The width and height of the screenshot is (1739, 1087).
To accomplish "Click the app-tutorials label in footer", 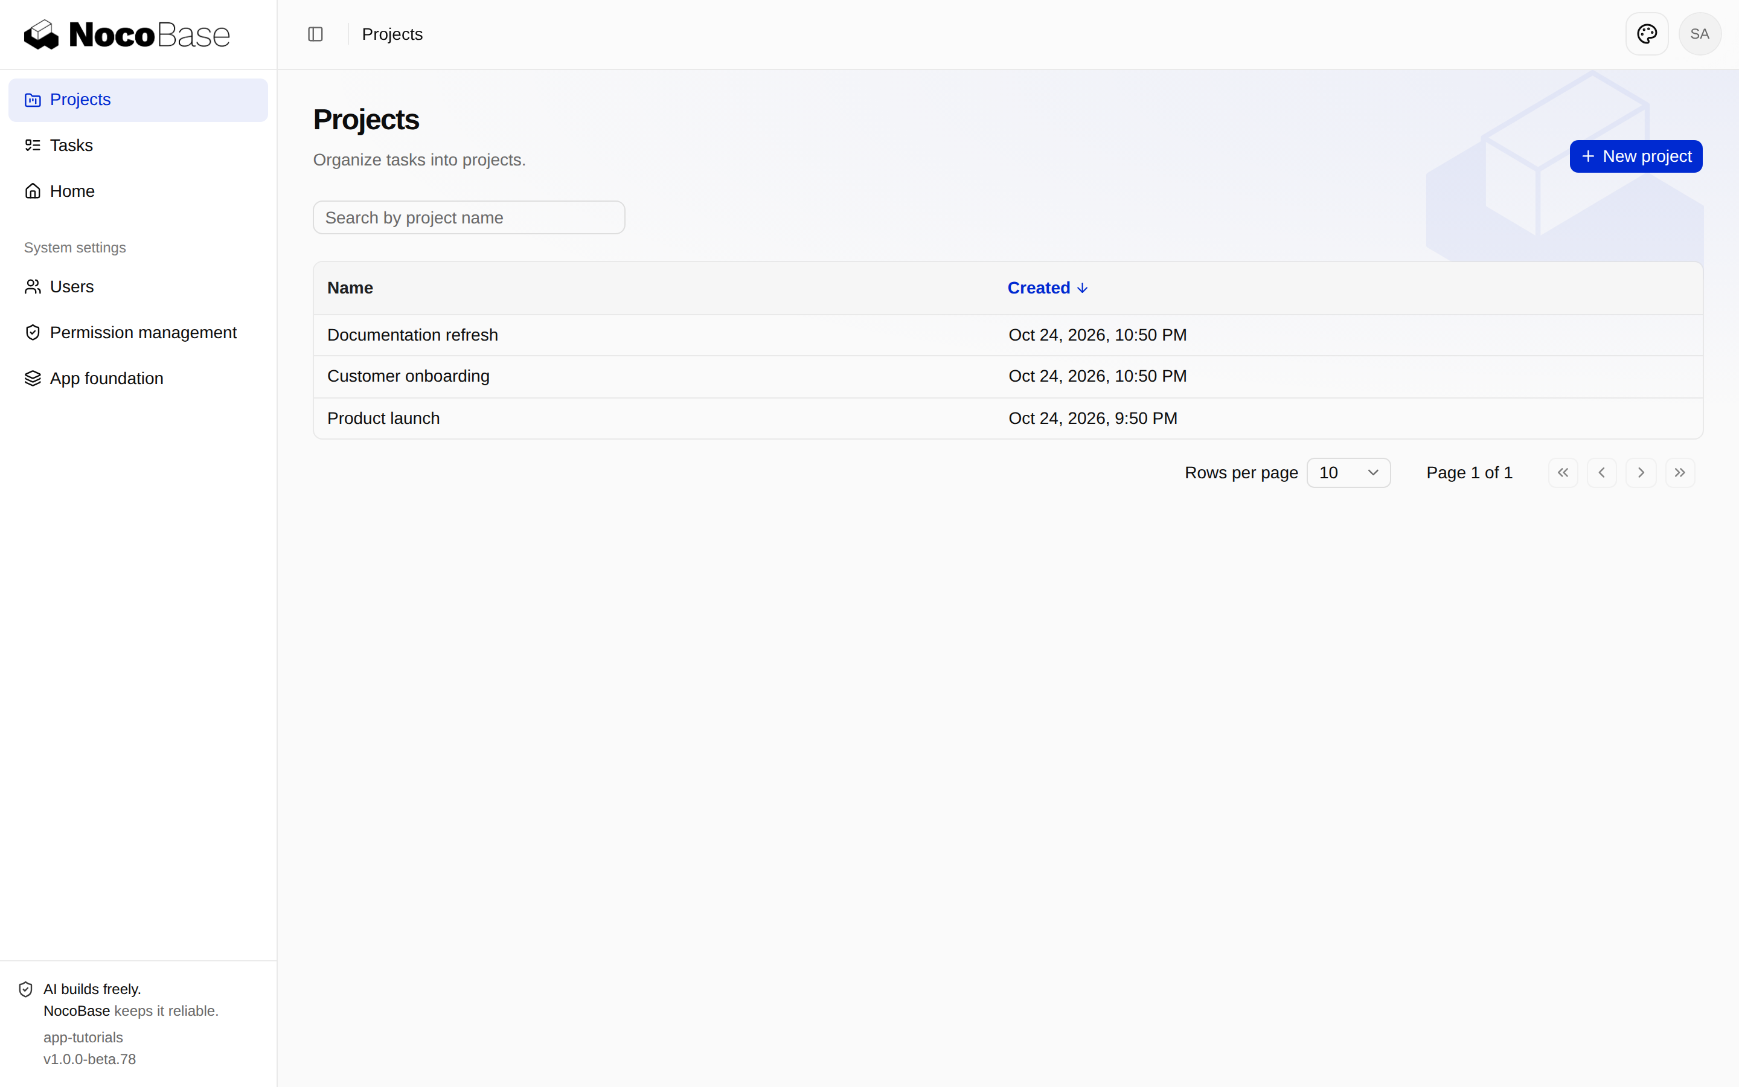I will (83, 1037).
